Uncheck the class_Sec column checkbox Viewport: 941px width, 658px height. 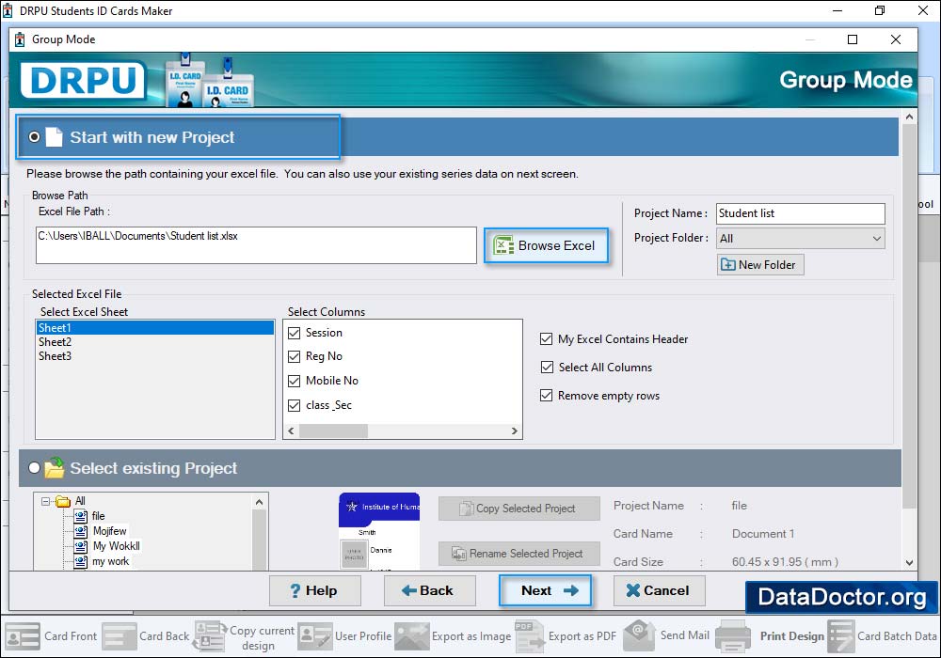(294, 406)
